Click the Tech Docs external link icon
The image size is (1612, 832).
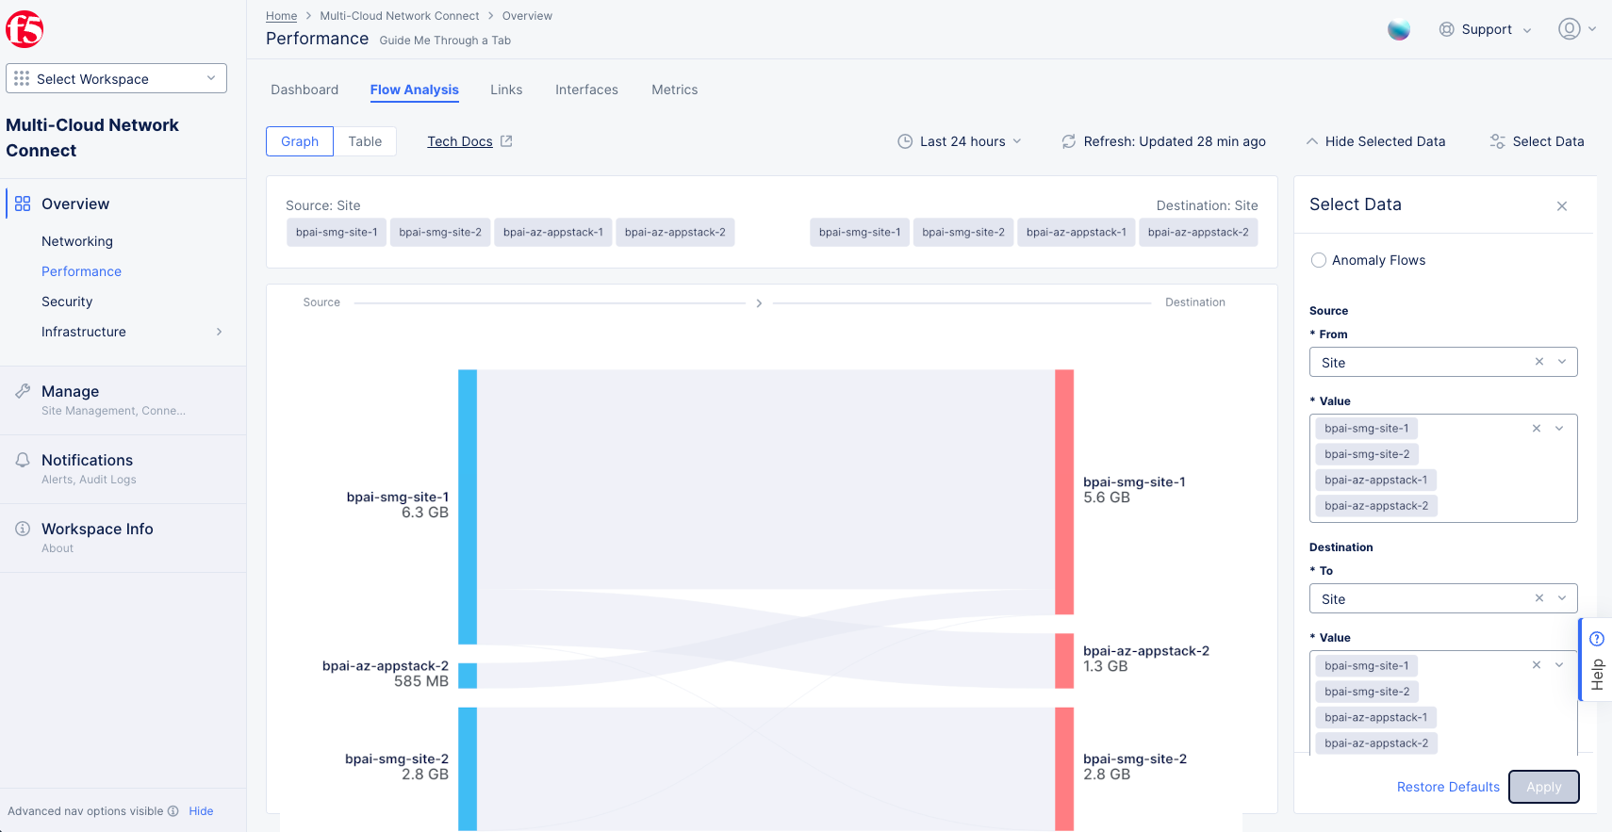[x=506, y=141]
